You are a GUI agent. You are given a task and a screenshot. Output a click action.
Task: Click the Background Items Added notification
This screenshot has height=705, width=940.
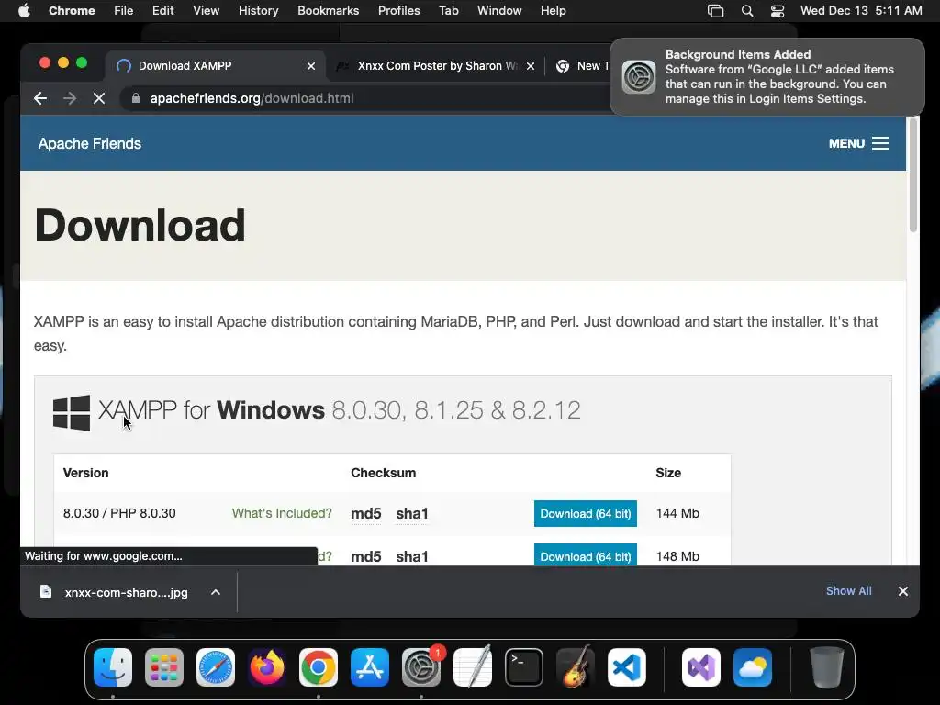pos(767,77)
